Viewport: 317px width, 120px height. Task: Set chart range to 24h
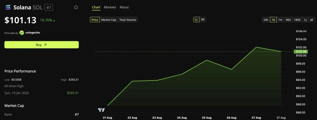(x=266, y=20)
